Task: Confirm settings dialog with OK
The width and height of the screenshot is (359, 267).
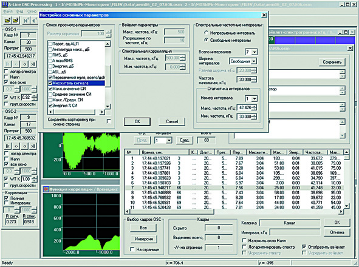Action: 137,122
